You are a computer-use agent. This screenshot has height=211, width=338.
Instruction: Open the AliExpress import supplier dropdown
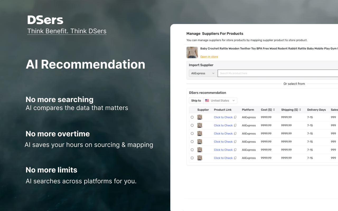click(203, 73)
